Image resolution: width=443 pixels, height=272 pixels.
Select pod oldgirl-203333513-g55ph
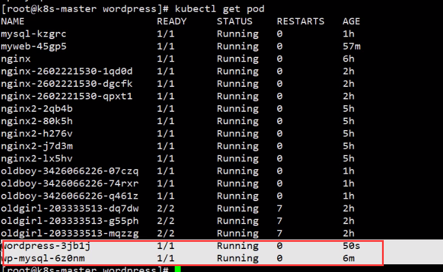pos(70,221)
